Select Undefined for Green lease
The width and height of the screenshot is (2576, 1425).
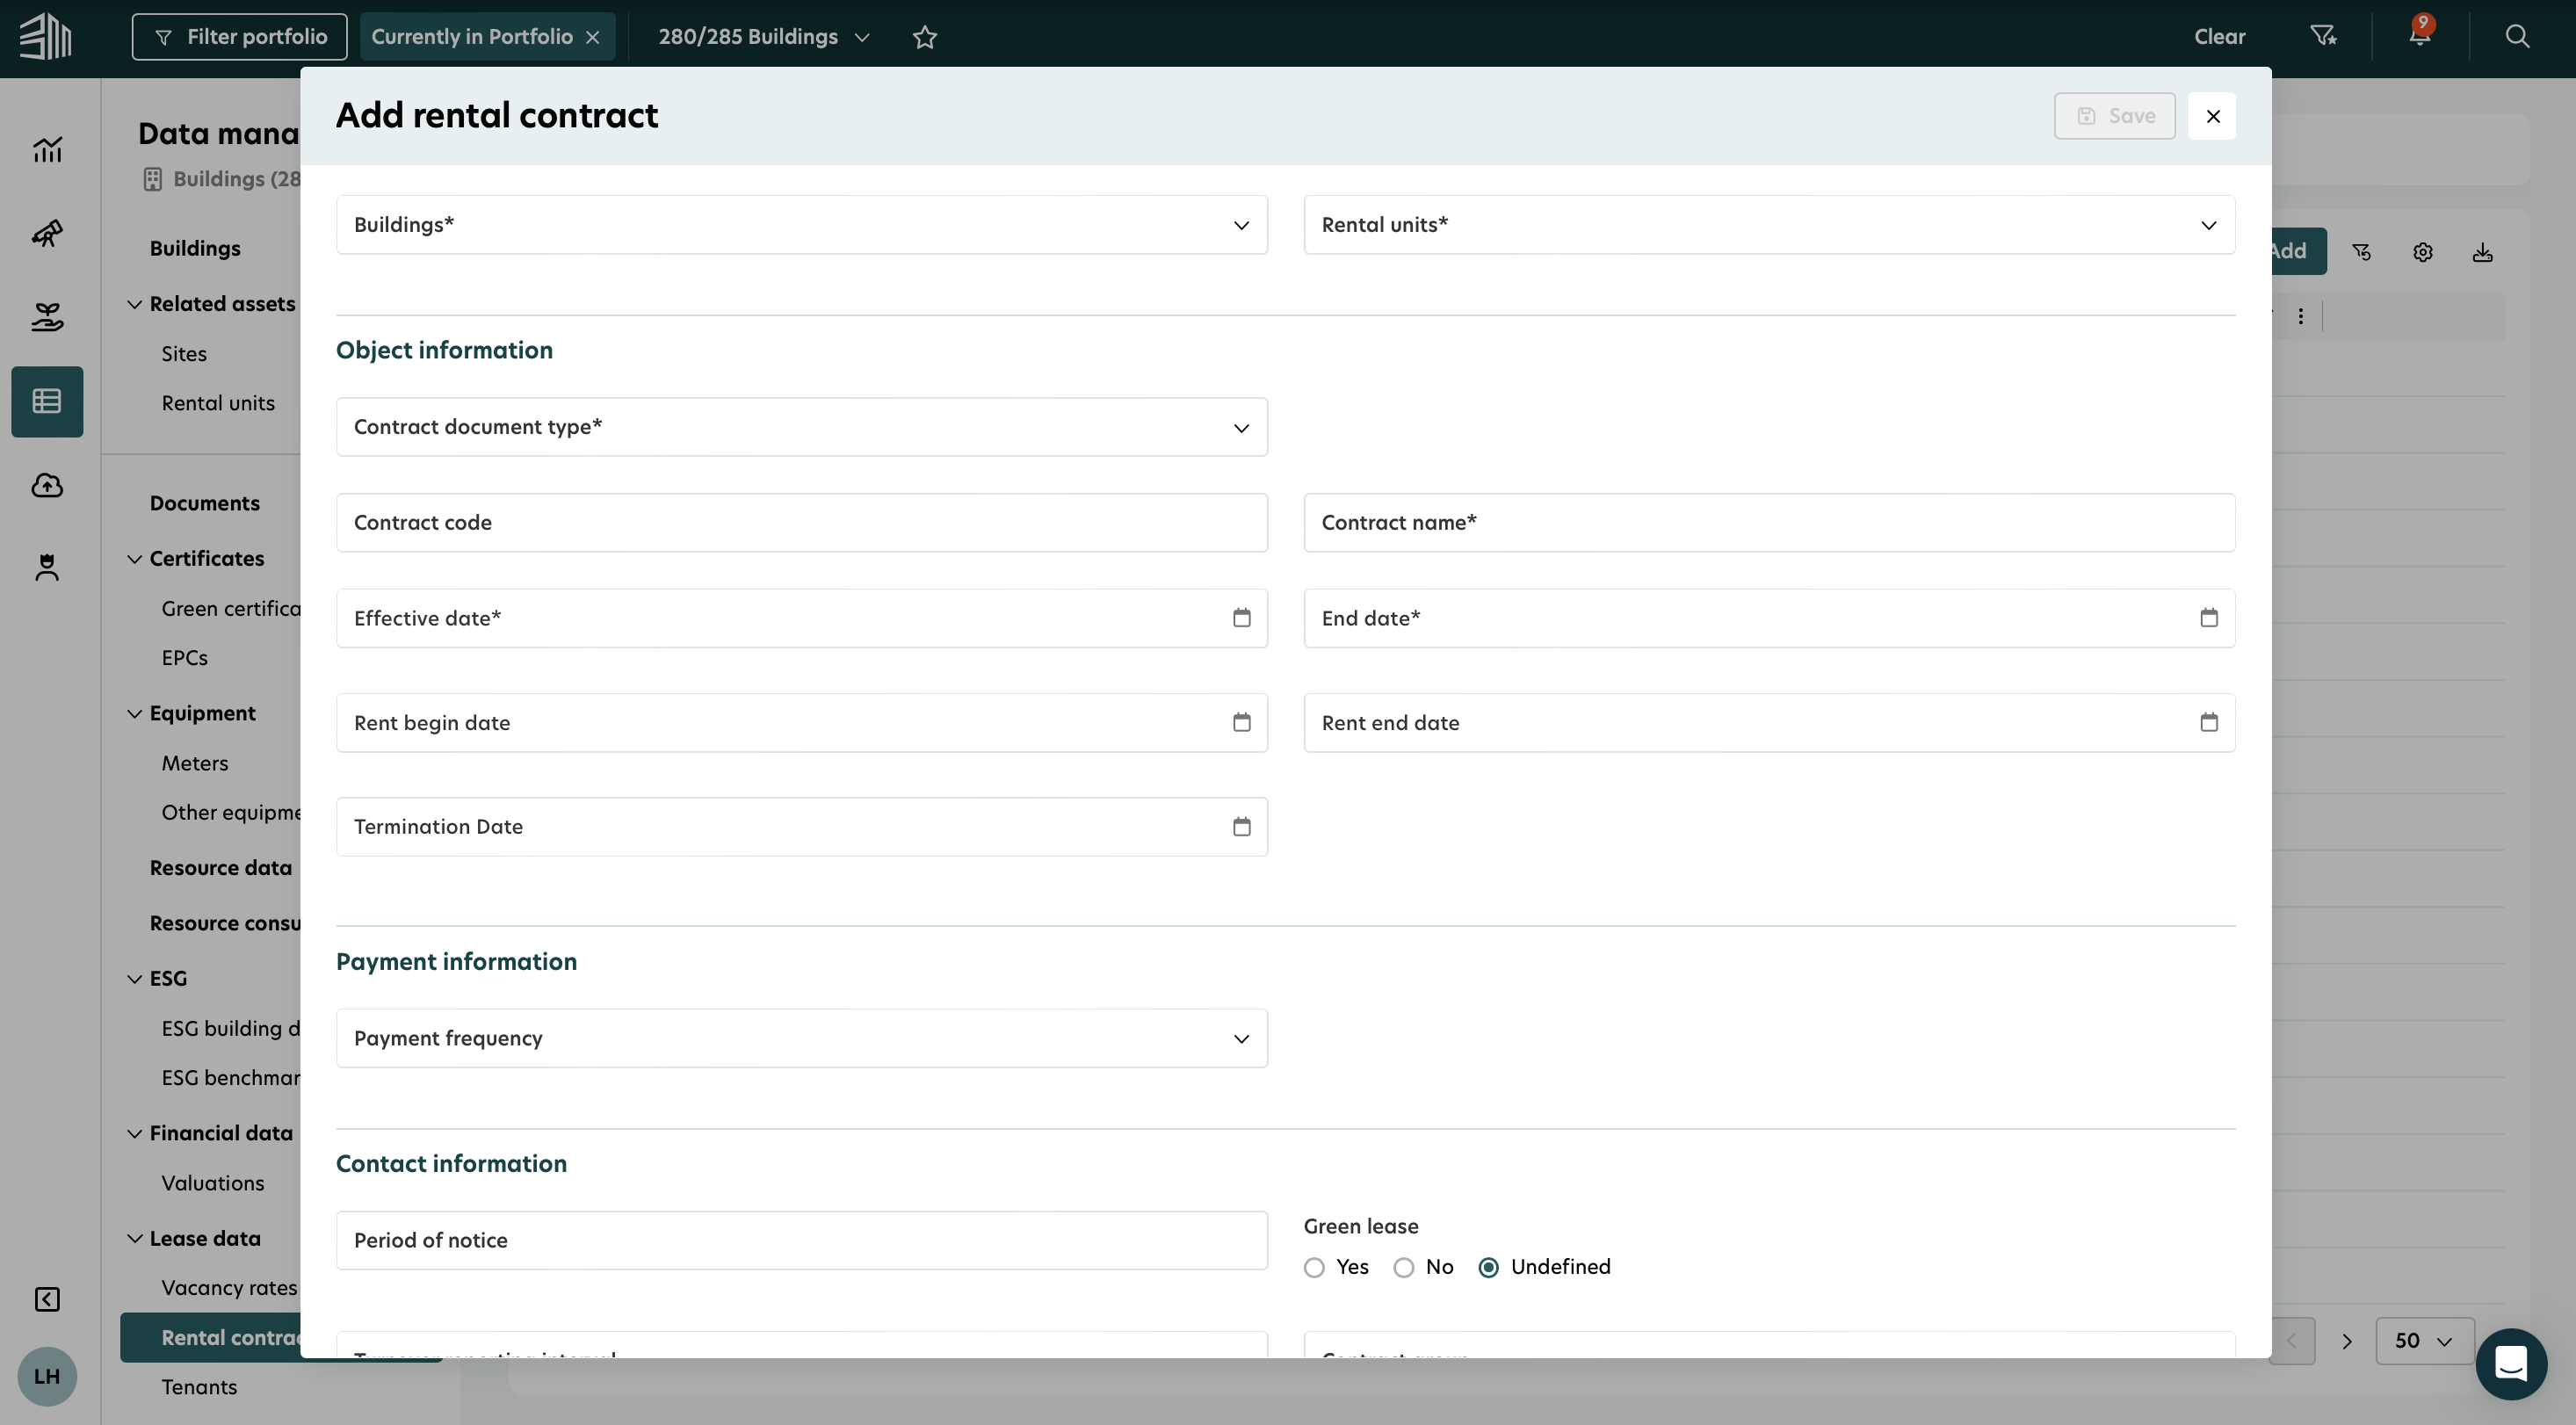pyautogui.click(x=1488, y=1267)
